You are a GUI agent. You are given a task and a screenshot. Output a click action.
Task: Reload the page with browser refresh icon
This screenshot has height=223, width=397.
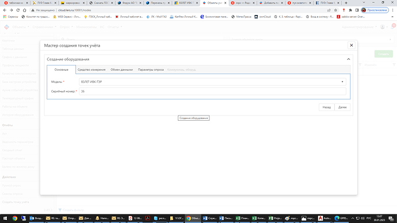click(x=18, y=10)
